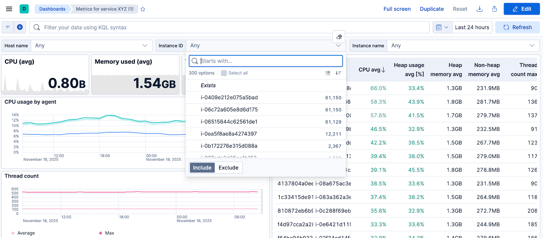The height and width of the screenshot is (238, 543).
Task: Click the share icon in header
Action: coord(494,9)
